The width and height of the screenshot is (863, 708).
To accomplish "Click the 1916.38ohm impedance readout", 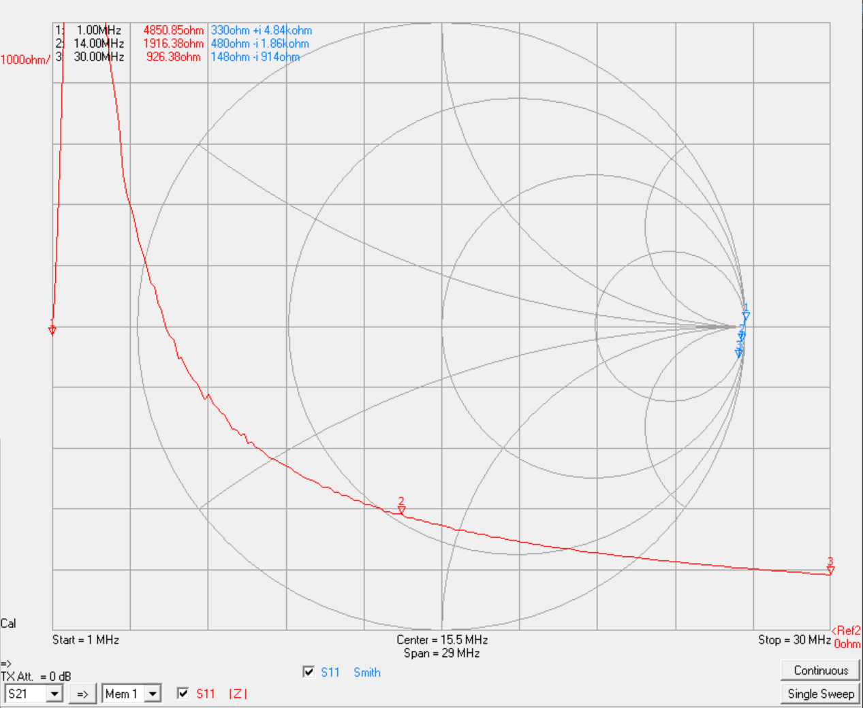I will tap(174, 44).
